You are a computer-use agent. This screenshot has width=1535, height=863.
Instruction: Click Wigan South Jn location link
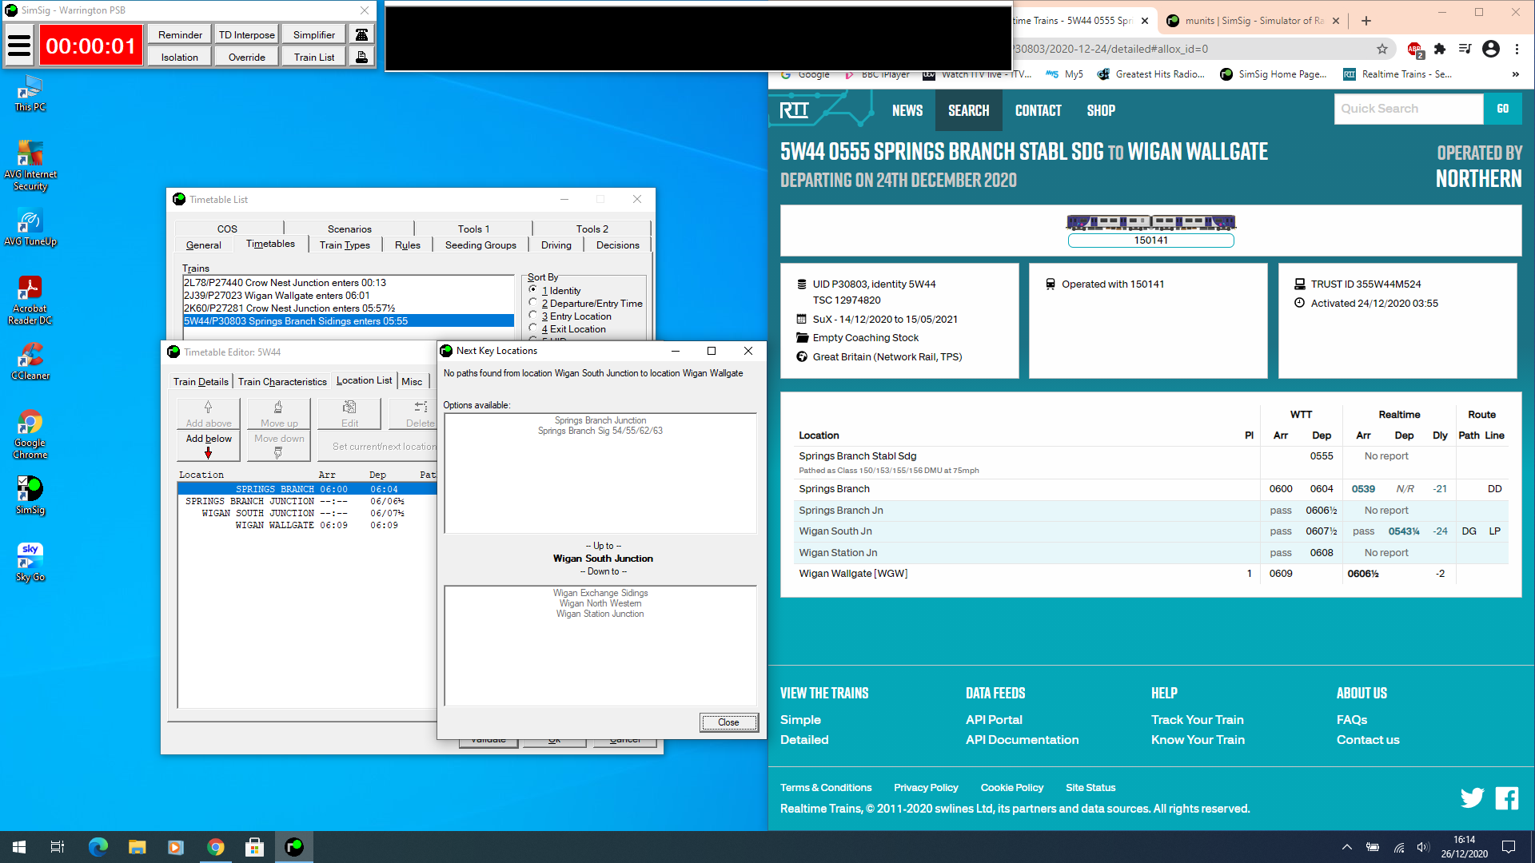835,531
